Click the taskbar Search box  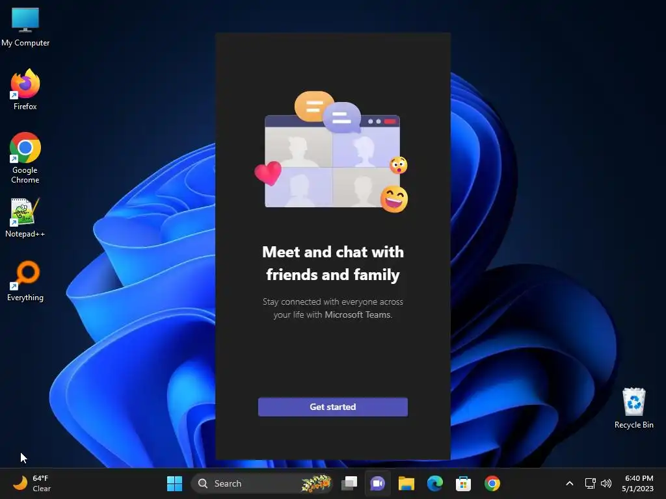tap(262, 483)
